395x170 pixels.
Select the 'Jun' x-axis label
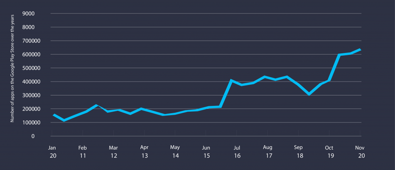click(x=206, y=148)
